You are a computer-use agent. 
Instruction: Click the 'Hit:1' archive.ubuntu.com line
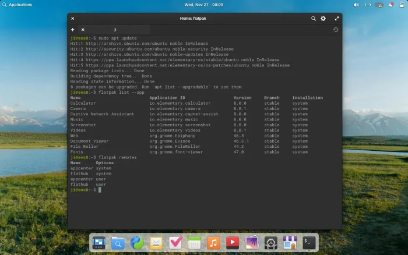point(139,44)
